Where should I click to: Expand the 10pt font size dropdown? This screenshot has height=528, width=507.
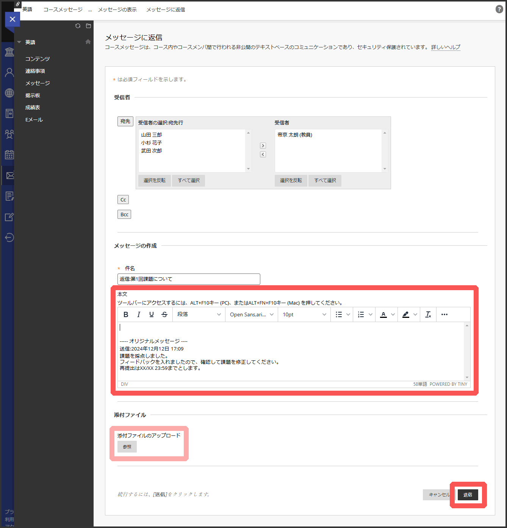tap(304, 314)
